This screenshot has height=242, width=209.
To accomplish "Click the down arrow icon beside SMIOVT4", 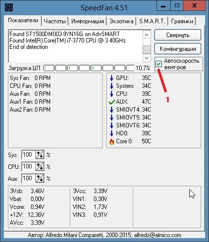I will 112,110.
